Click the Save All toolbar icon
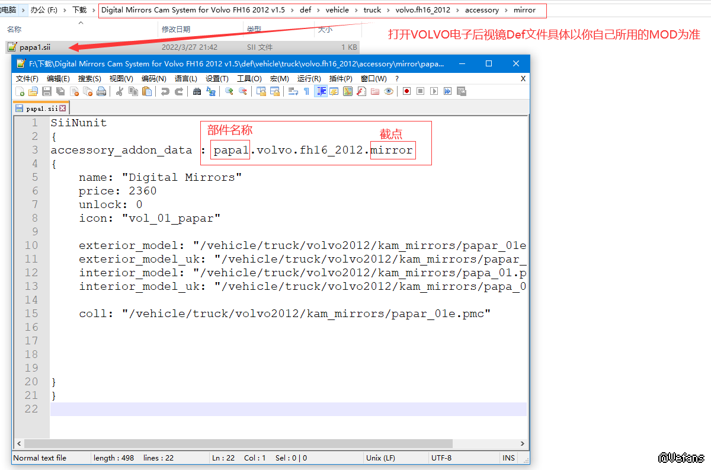Screen dimensions: 711x470 tap(60, 91)
